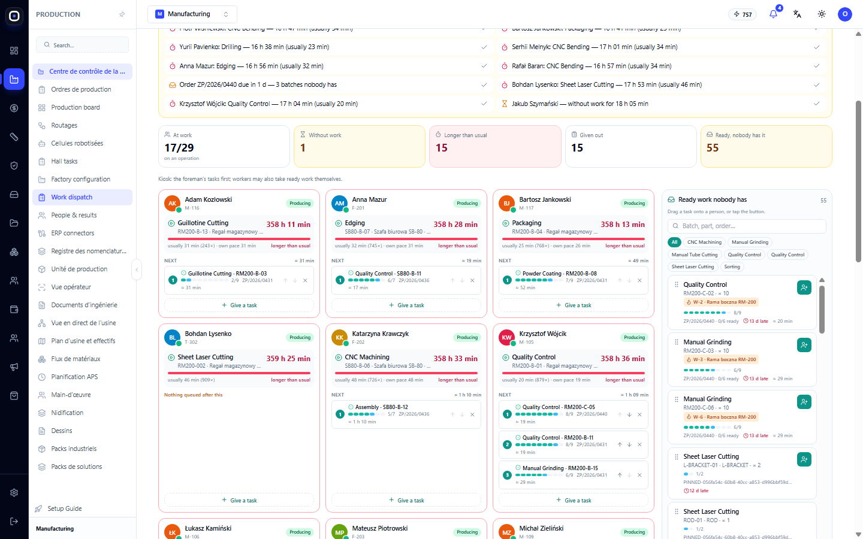Open the shield icon in left rail
The height and width of the screenshot is (539, 863).
[x=14, y=166]
